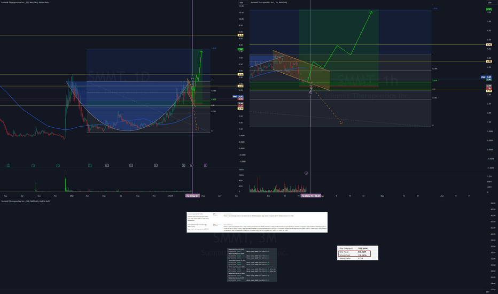This screenshot has height=294, width=498.
Task: Click the daily chart title 'Summit Therapeutics Inc., 1D'
Action: (x=25, y=2)
